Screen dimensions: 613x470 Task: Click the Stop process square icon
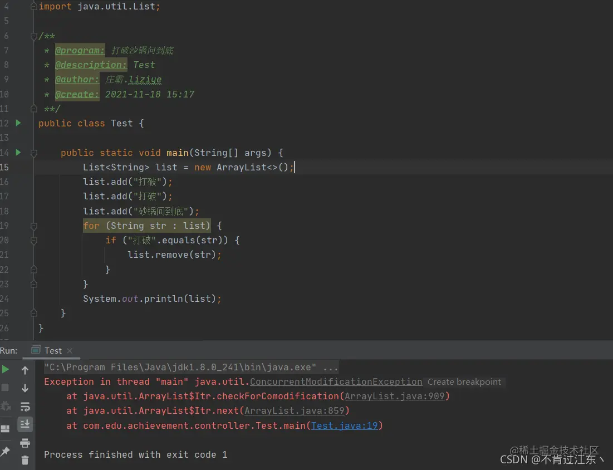5,388
